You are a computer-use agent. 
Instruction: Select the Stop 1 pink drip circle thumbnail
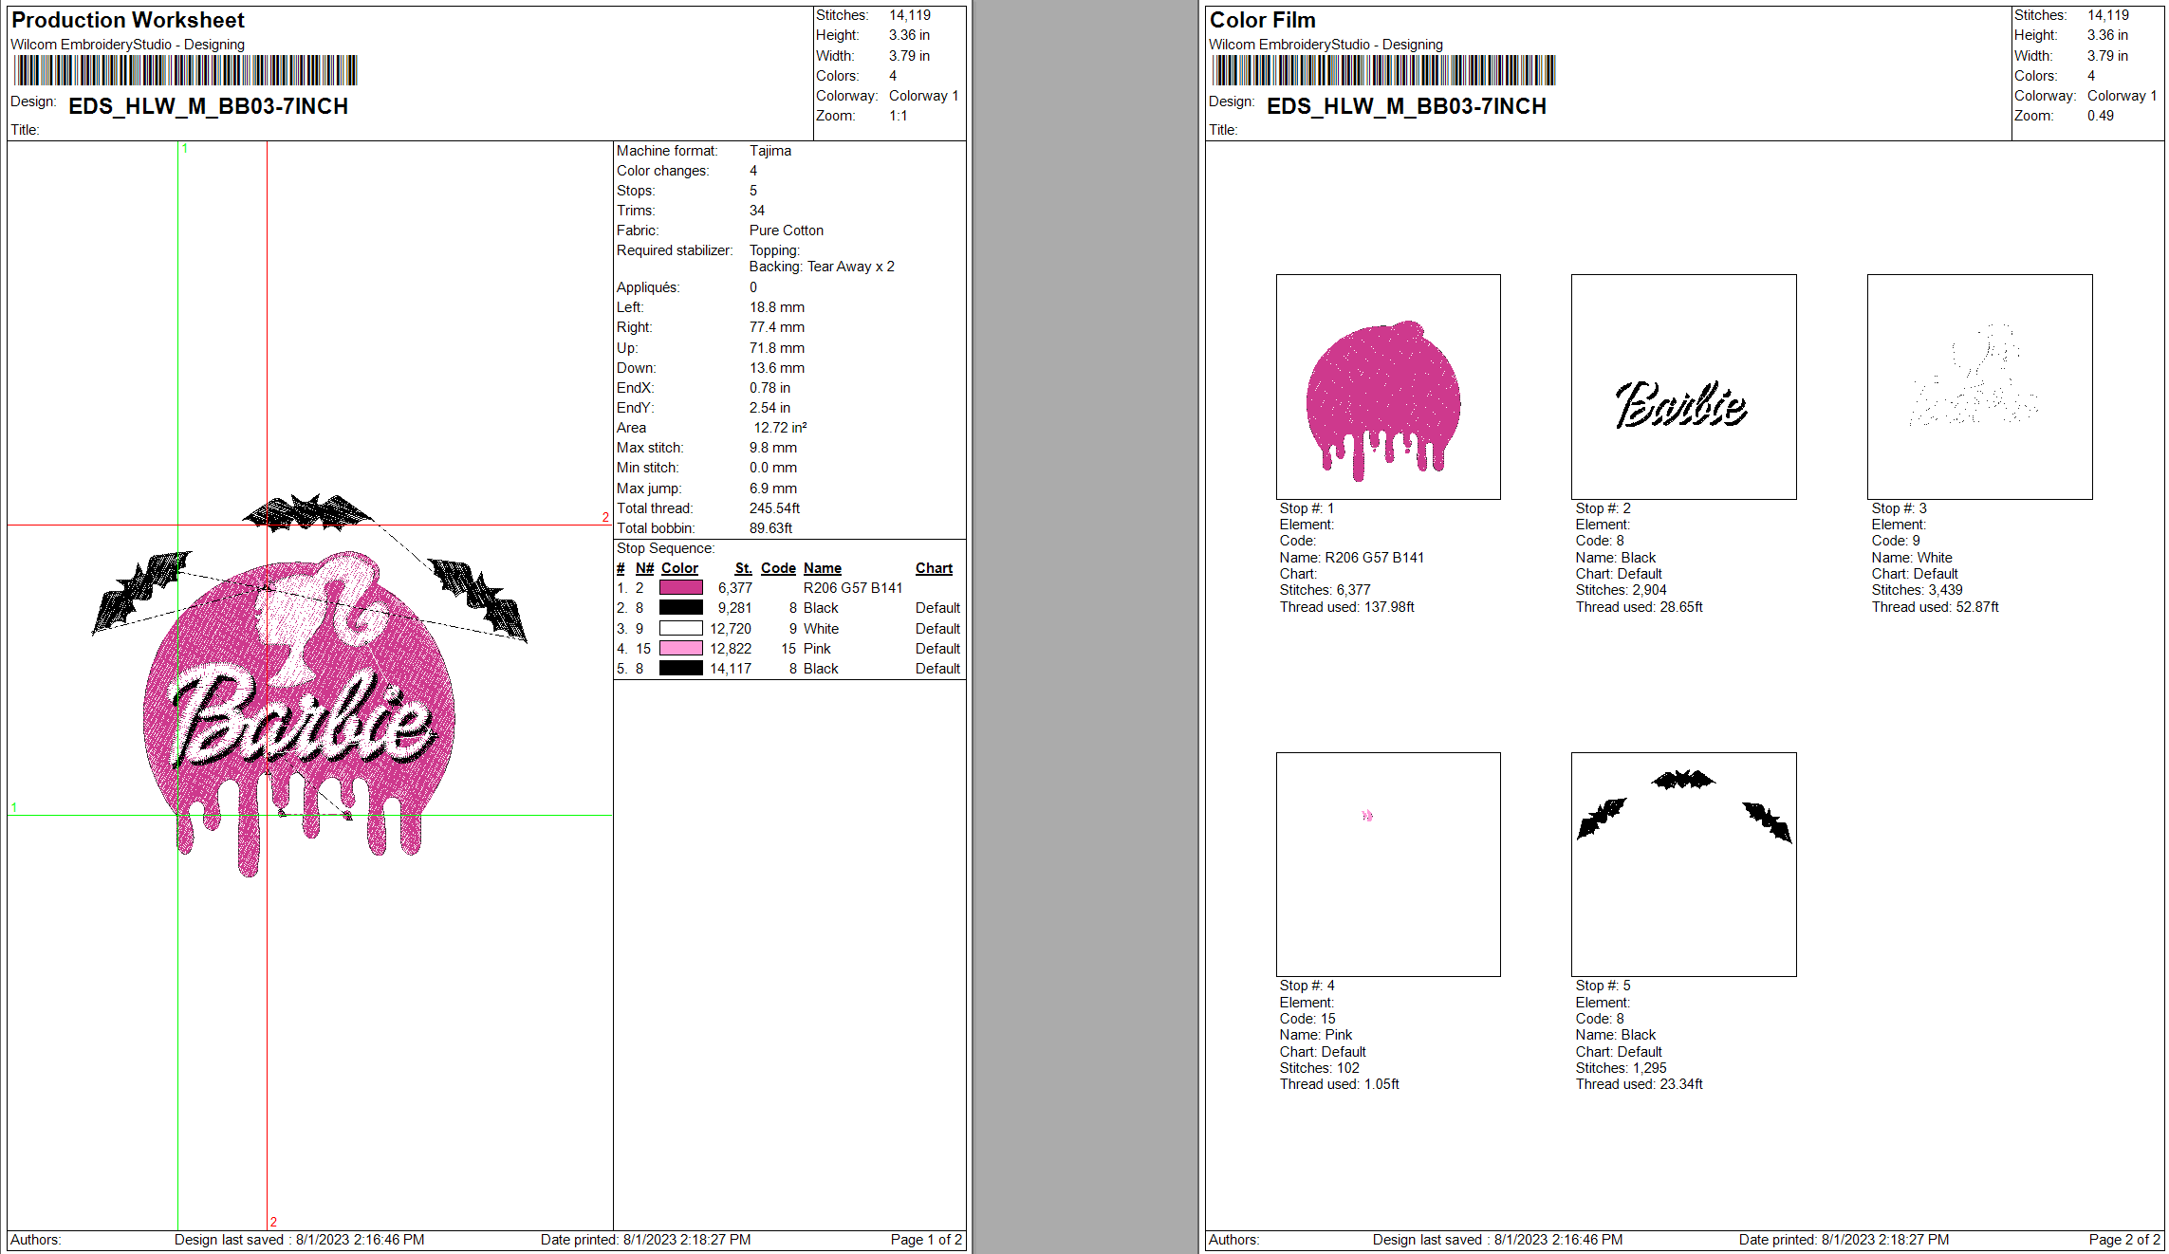1388,387
